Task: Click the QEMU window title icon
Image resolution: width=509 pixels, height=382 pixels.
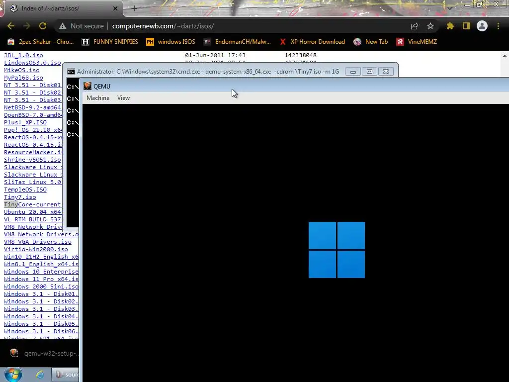Action: pyautogui.click(x=87, y=86)
